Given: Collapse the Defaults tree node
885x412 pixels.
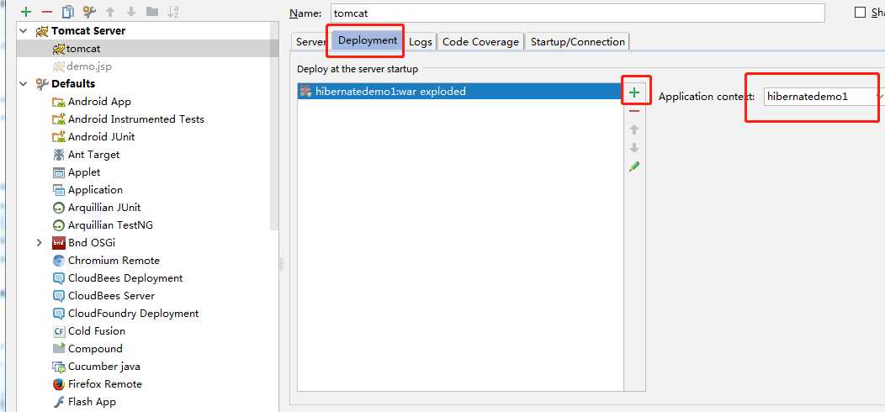Looking at the screenshot, I should 24,84.
